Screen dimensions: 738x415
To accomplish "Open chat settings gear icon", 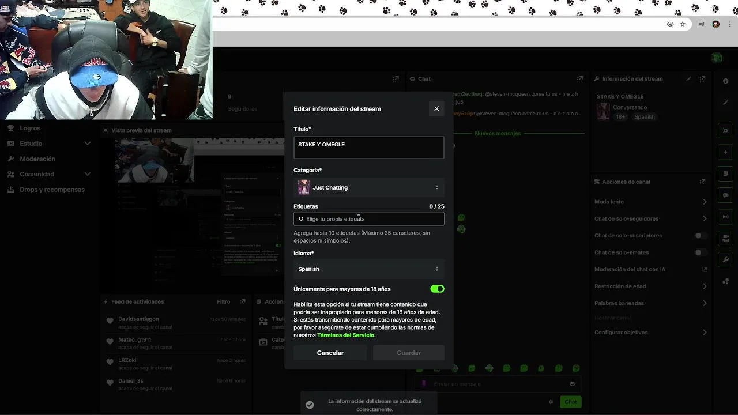I will click(551, 402).
